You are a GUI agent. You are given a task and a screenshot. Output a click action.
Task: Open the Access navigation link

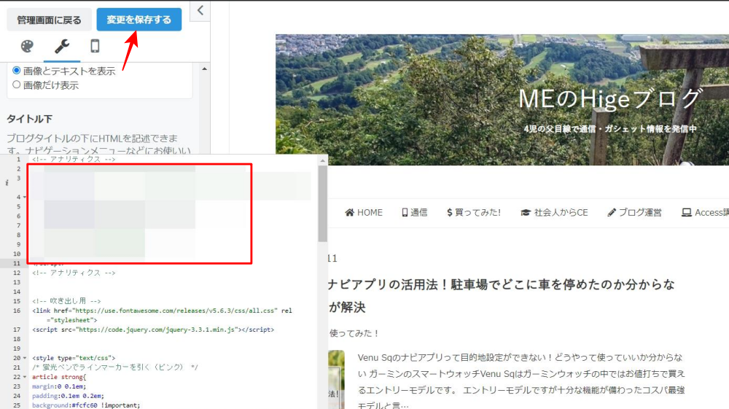pyautogui.click(x=705, y=212)
